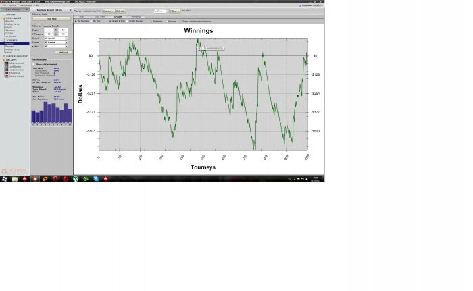Open the File menu
The width and height of the screenshot is (473, 291).
(4, 5)
